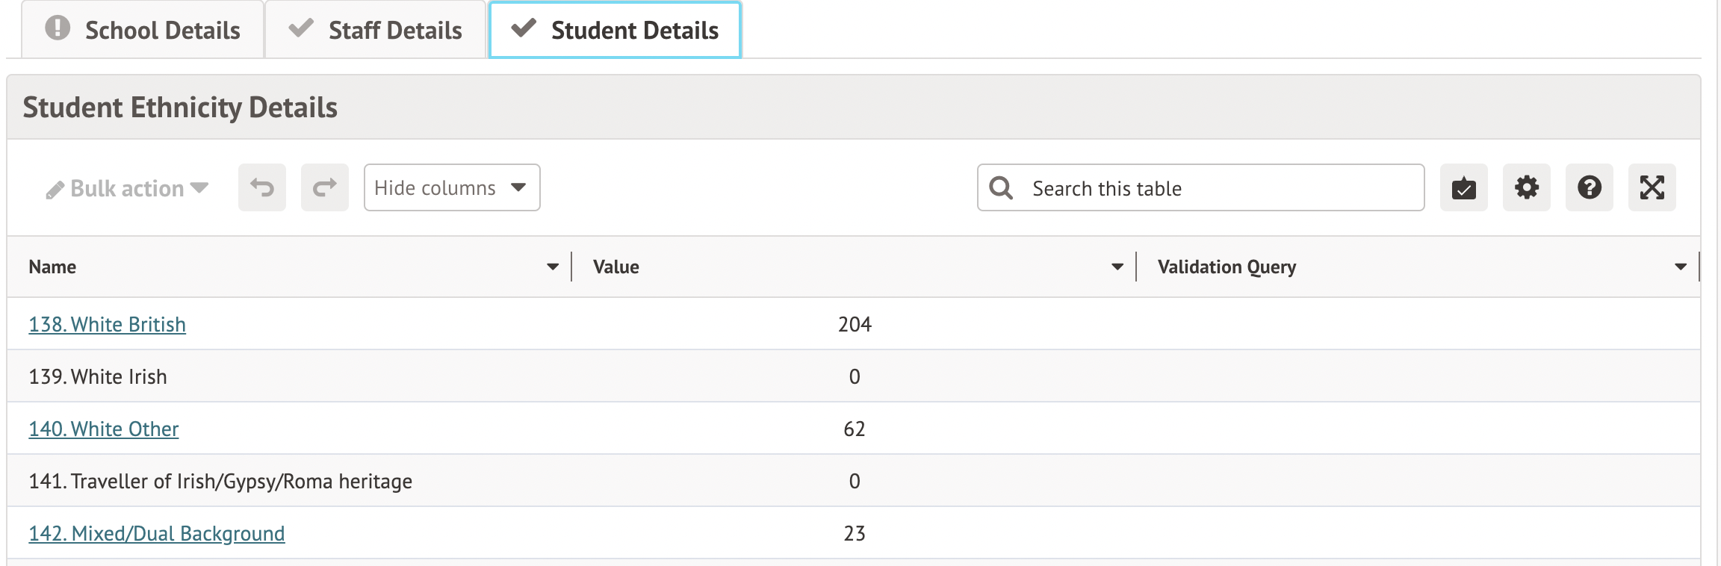Click the magnifier search icon
The height and width of the screenshot is (566, 1721).
1001,188
